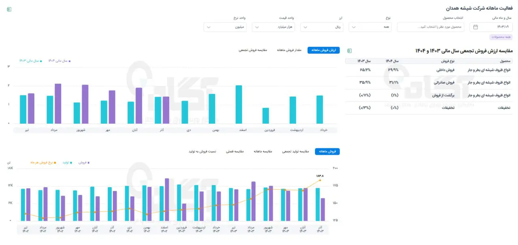Image resolution: width=518 pixels, height=245 pixels.
Task: Toggle the فروش legend series in bottom chart
Action: pos(84,162)
